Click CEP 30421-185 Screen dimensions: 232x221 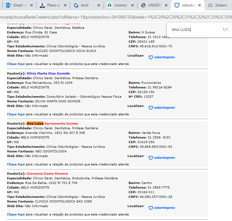(146, 42)
